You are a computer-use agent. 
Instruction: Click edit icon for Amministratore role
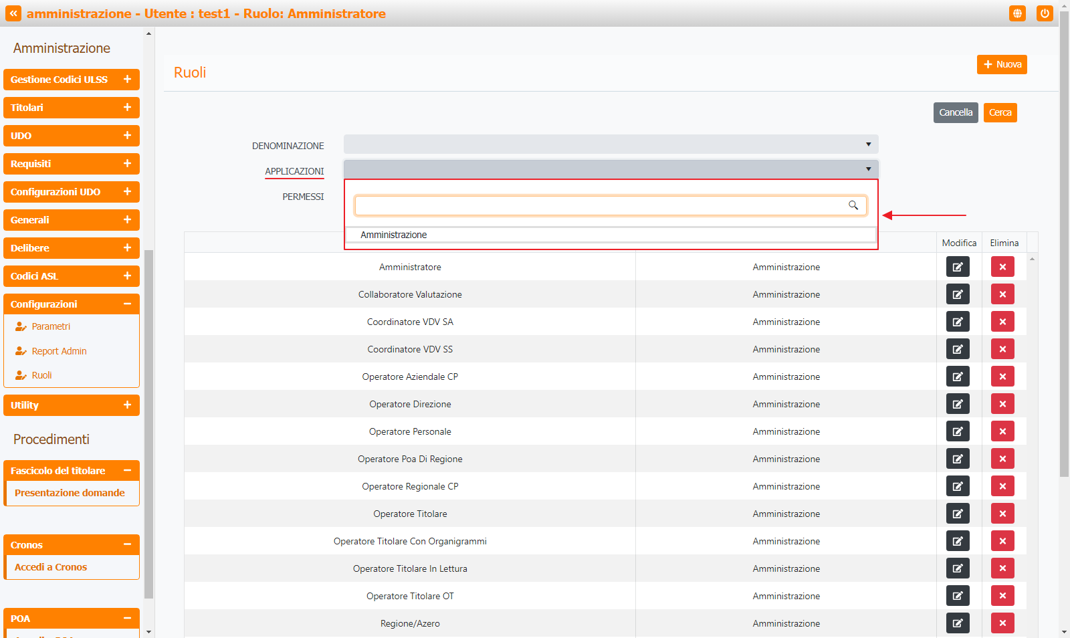958,267
